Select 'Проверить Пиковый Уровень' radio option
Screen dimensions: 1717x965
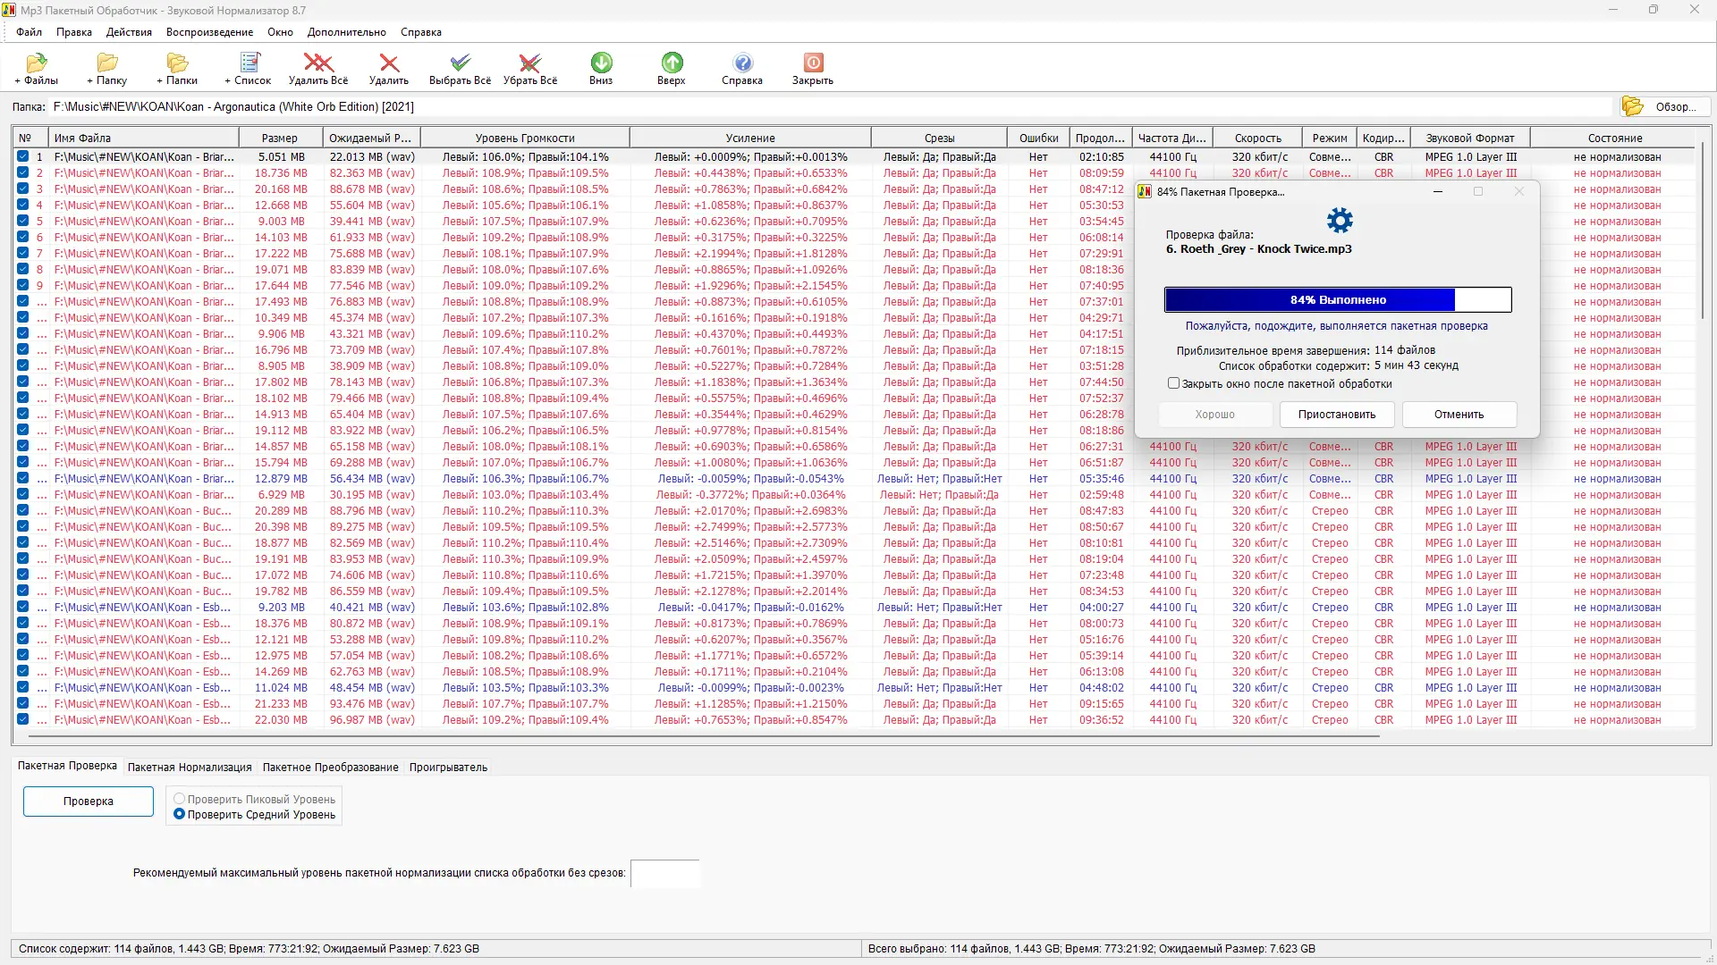click(180, 799)
